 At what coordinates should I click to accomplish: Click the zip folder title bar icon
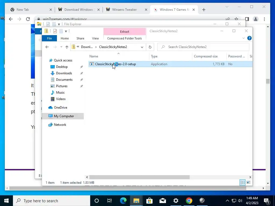(46, 31)
